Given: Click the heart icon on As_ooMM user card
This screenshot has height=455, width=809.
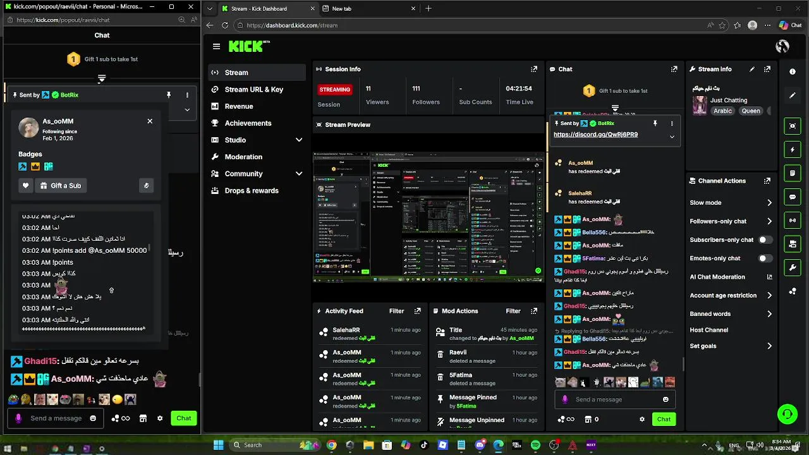Looking at the screenshot, I should [x=25, y=186].
